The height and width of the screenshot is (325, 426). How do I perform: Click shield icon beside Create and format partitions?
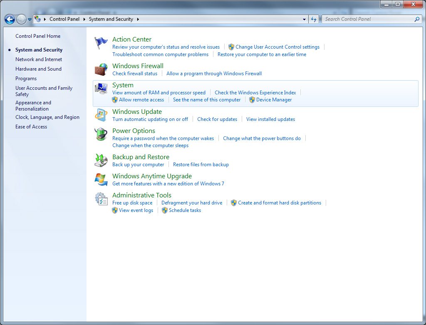point(234,203)
